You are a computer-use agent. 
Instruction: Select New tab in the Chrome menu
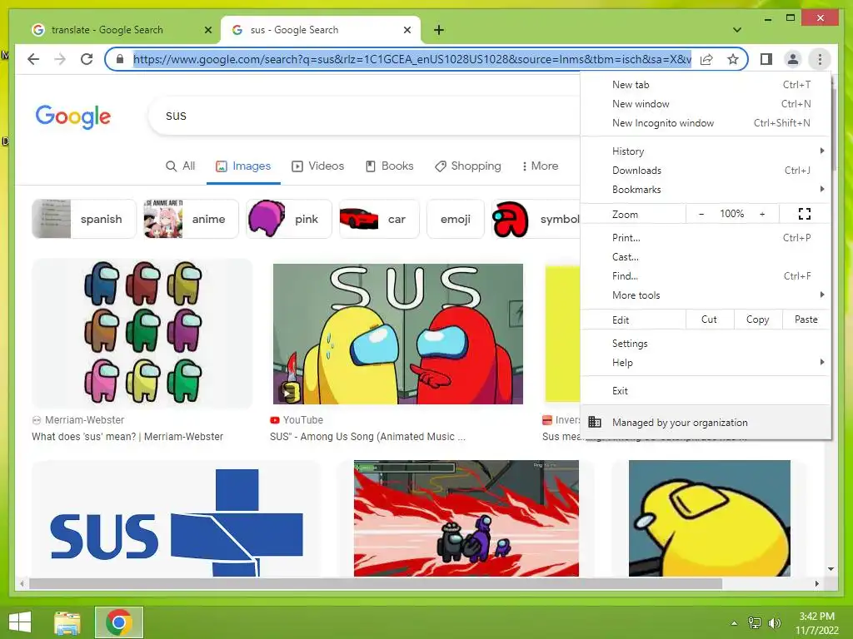click(x=706, y=84)
